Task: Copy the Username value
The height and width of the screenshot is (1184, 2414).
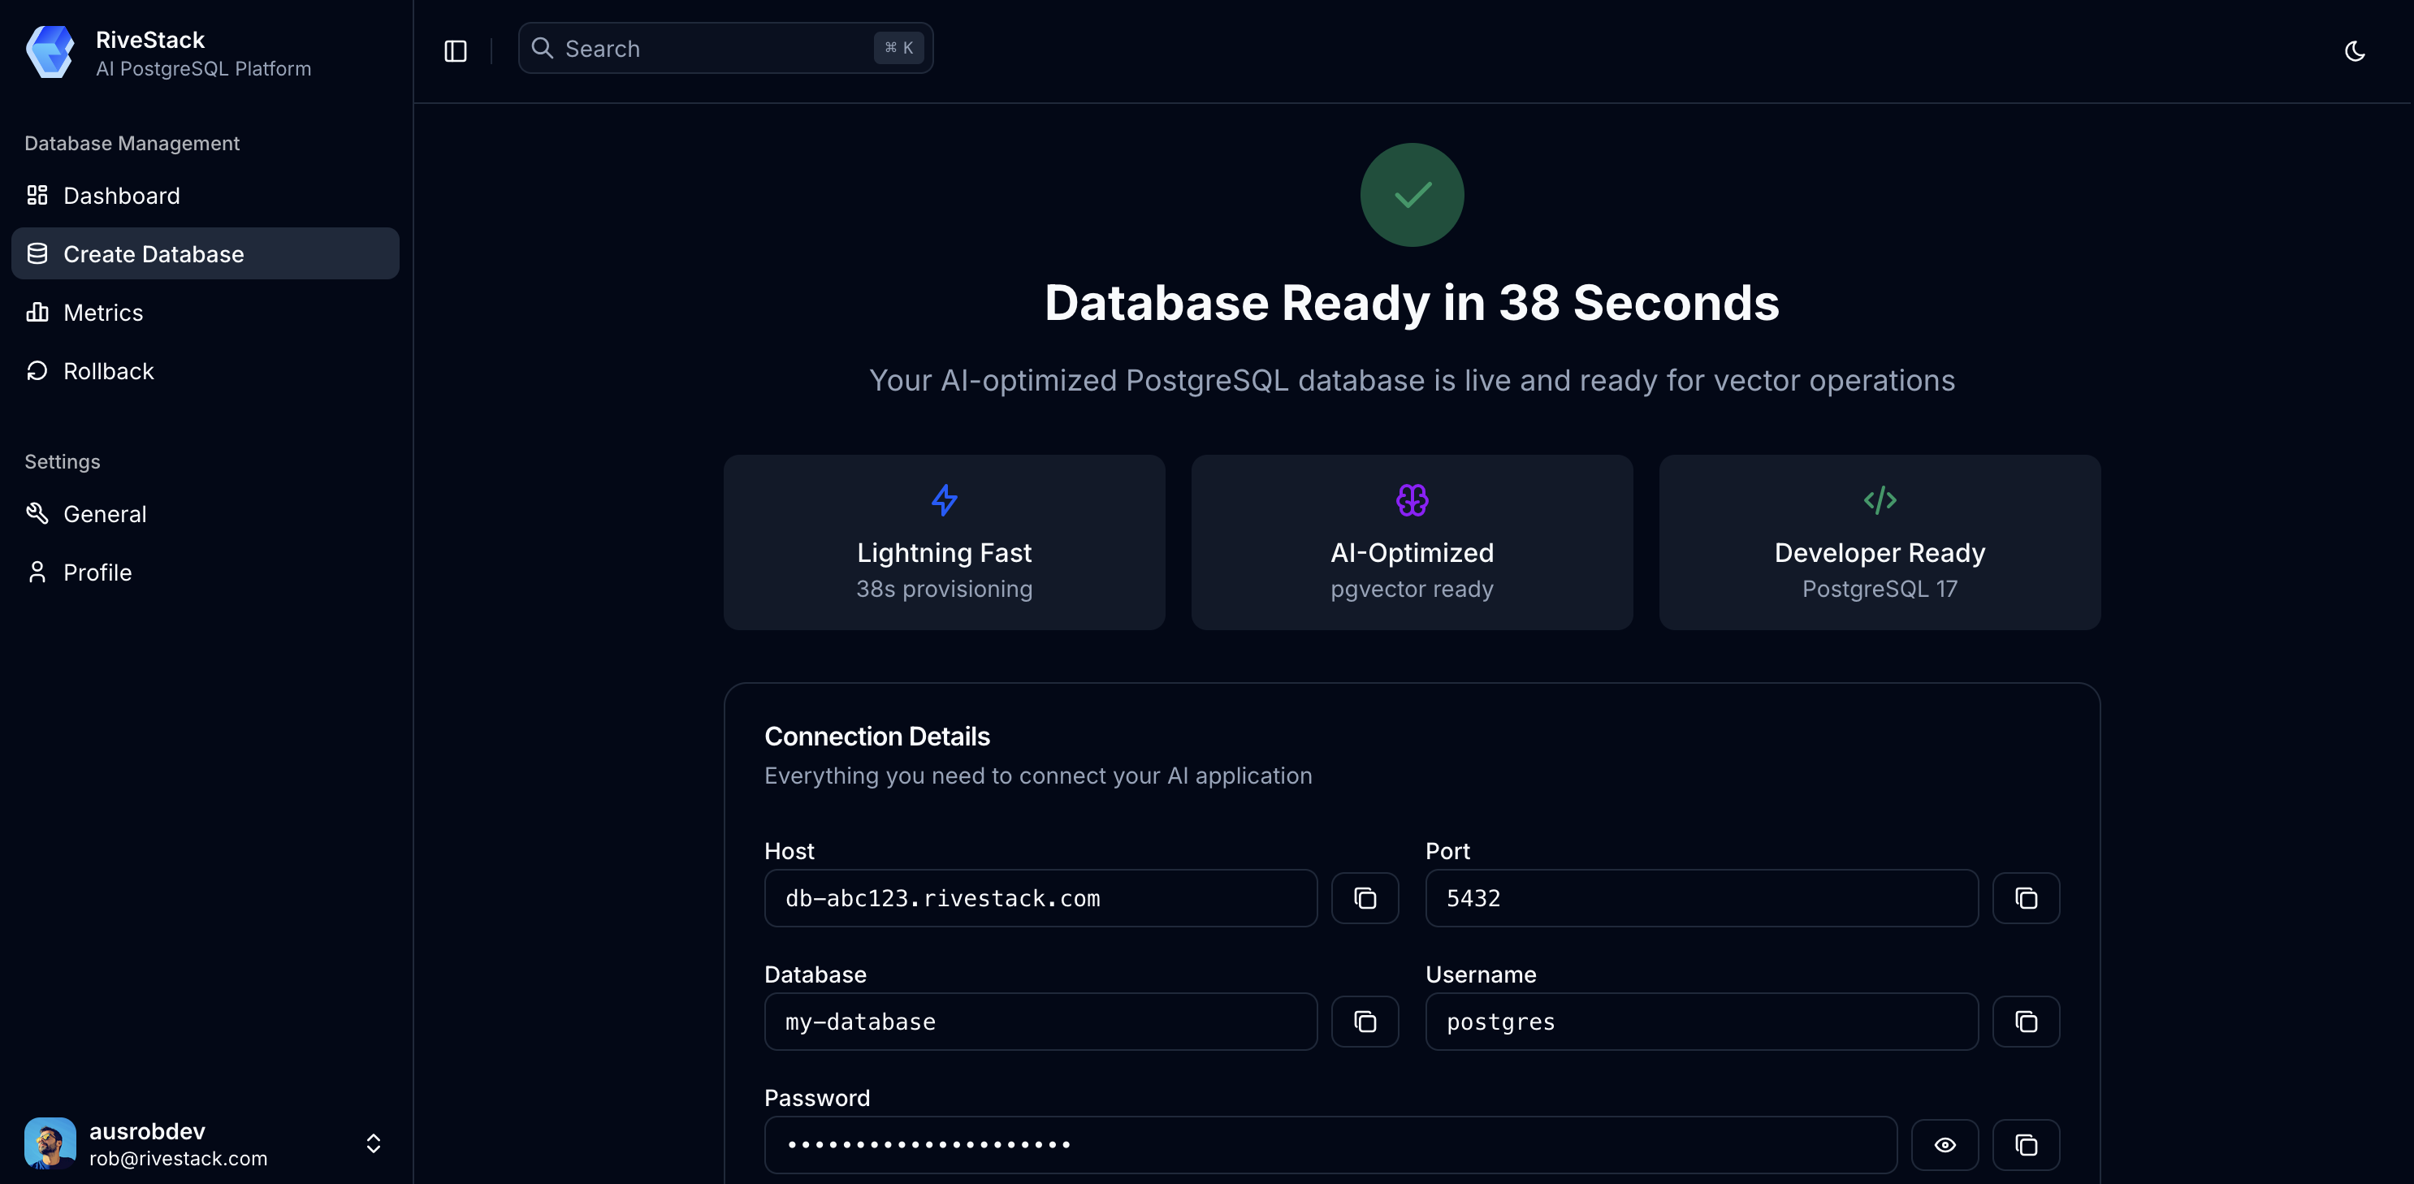Action: click(2025, 1022)
